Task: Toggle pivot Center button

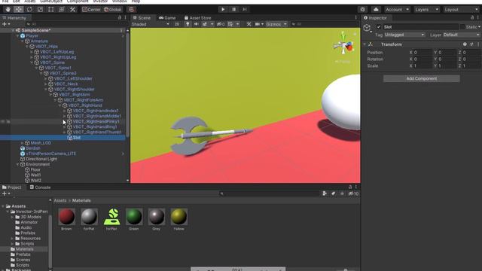Action: click(91, 10)
